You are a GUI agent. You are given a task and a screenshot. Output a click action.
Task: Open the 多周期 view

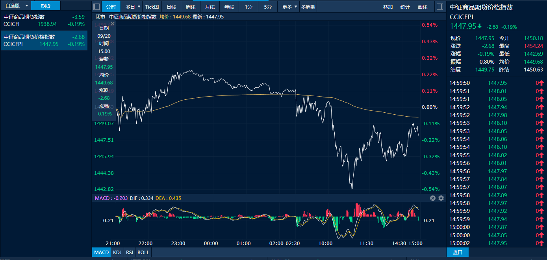pos(308,7)
